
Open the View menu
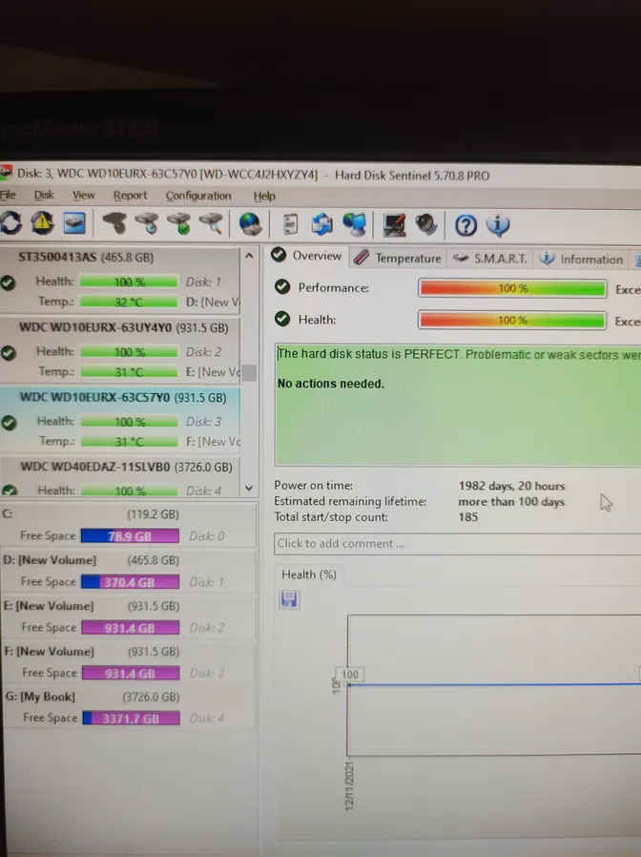tap(84, 195)
